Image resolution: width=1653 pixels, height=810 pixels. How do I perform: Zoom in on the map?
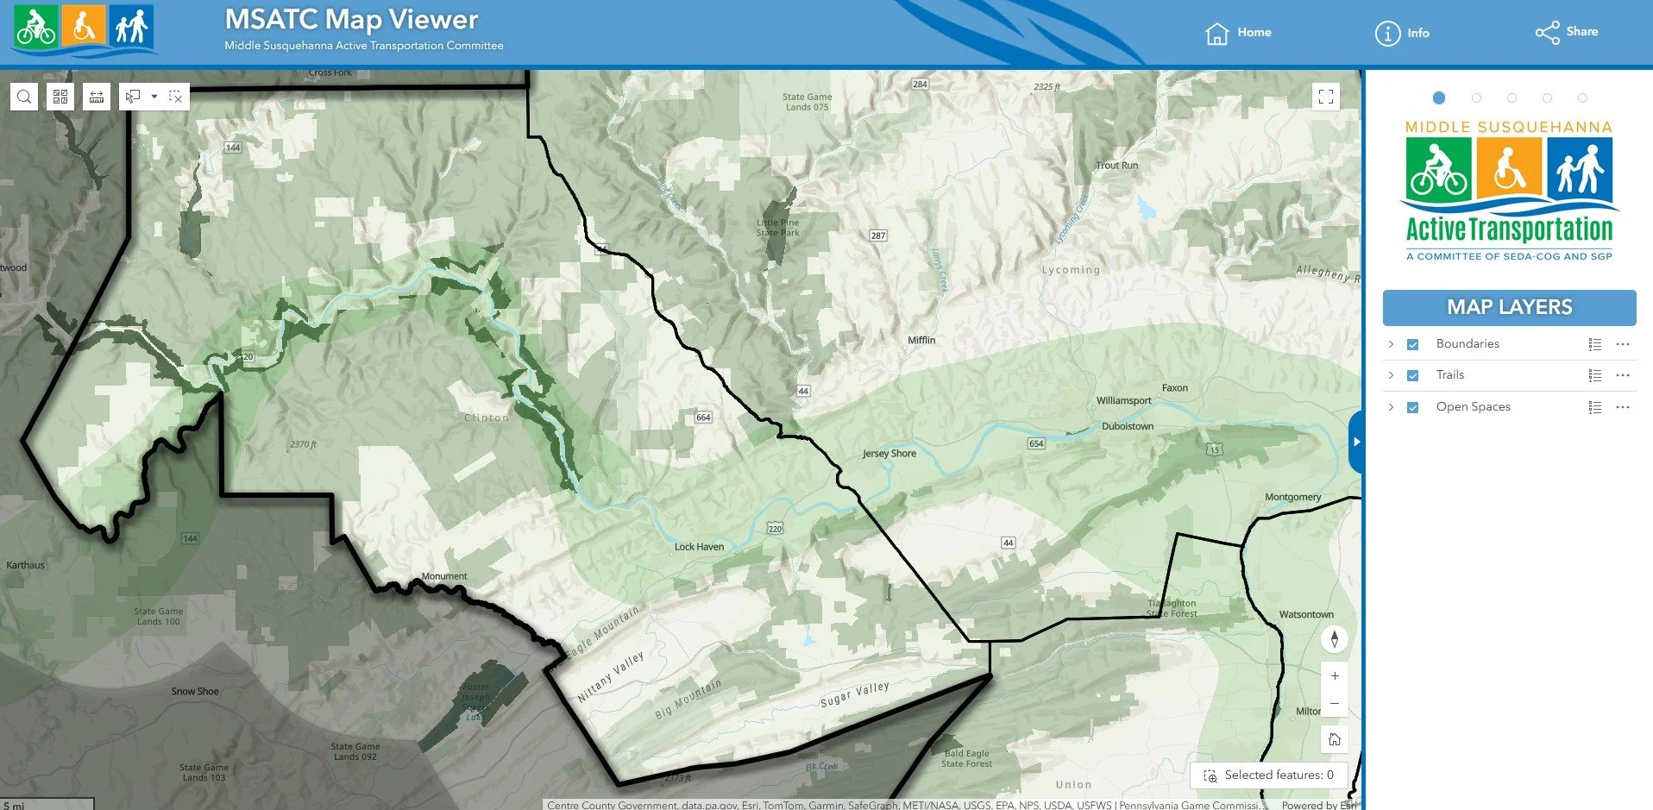[1335, 676]
